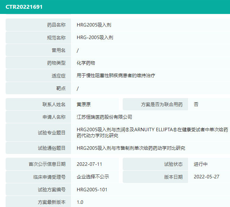Click the 试验专业题目 description text
This screenshot has width=230, height=207.
pyautogui.click(x=152, y=132)
